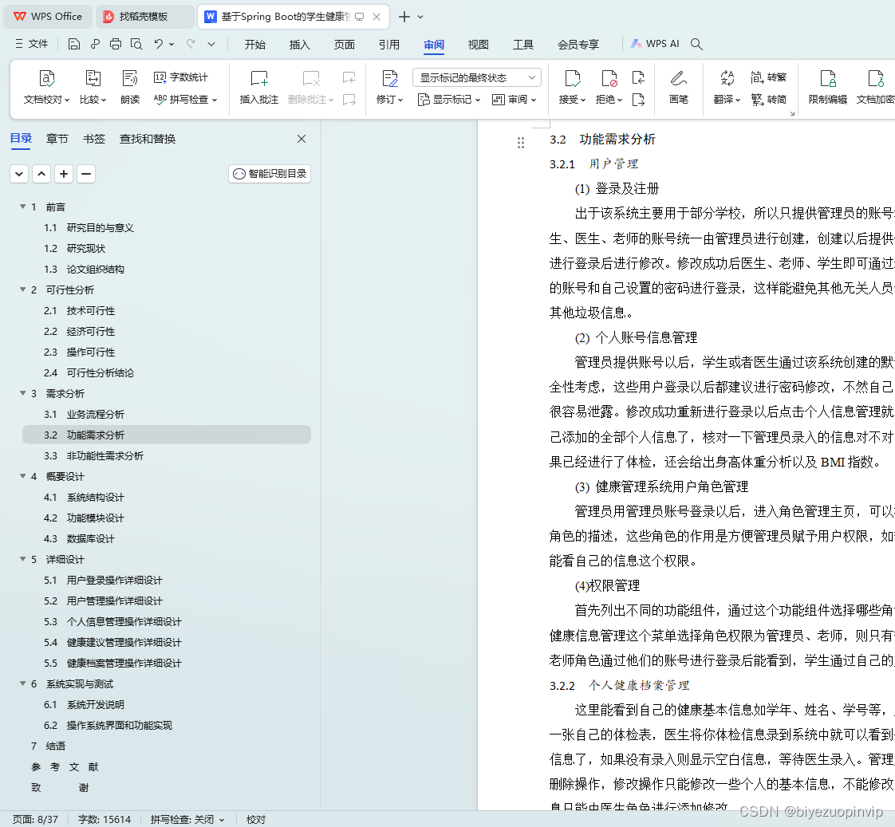Open the 显示标记的最终状态 dropdown

tap(476, 77)
